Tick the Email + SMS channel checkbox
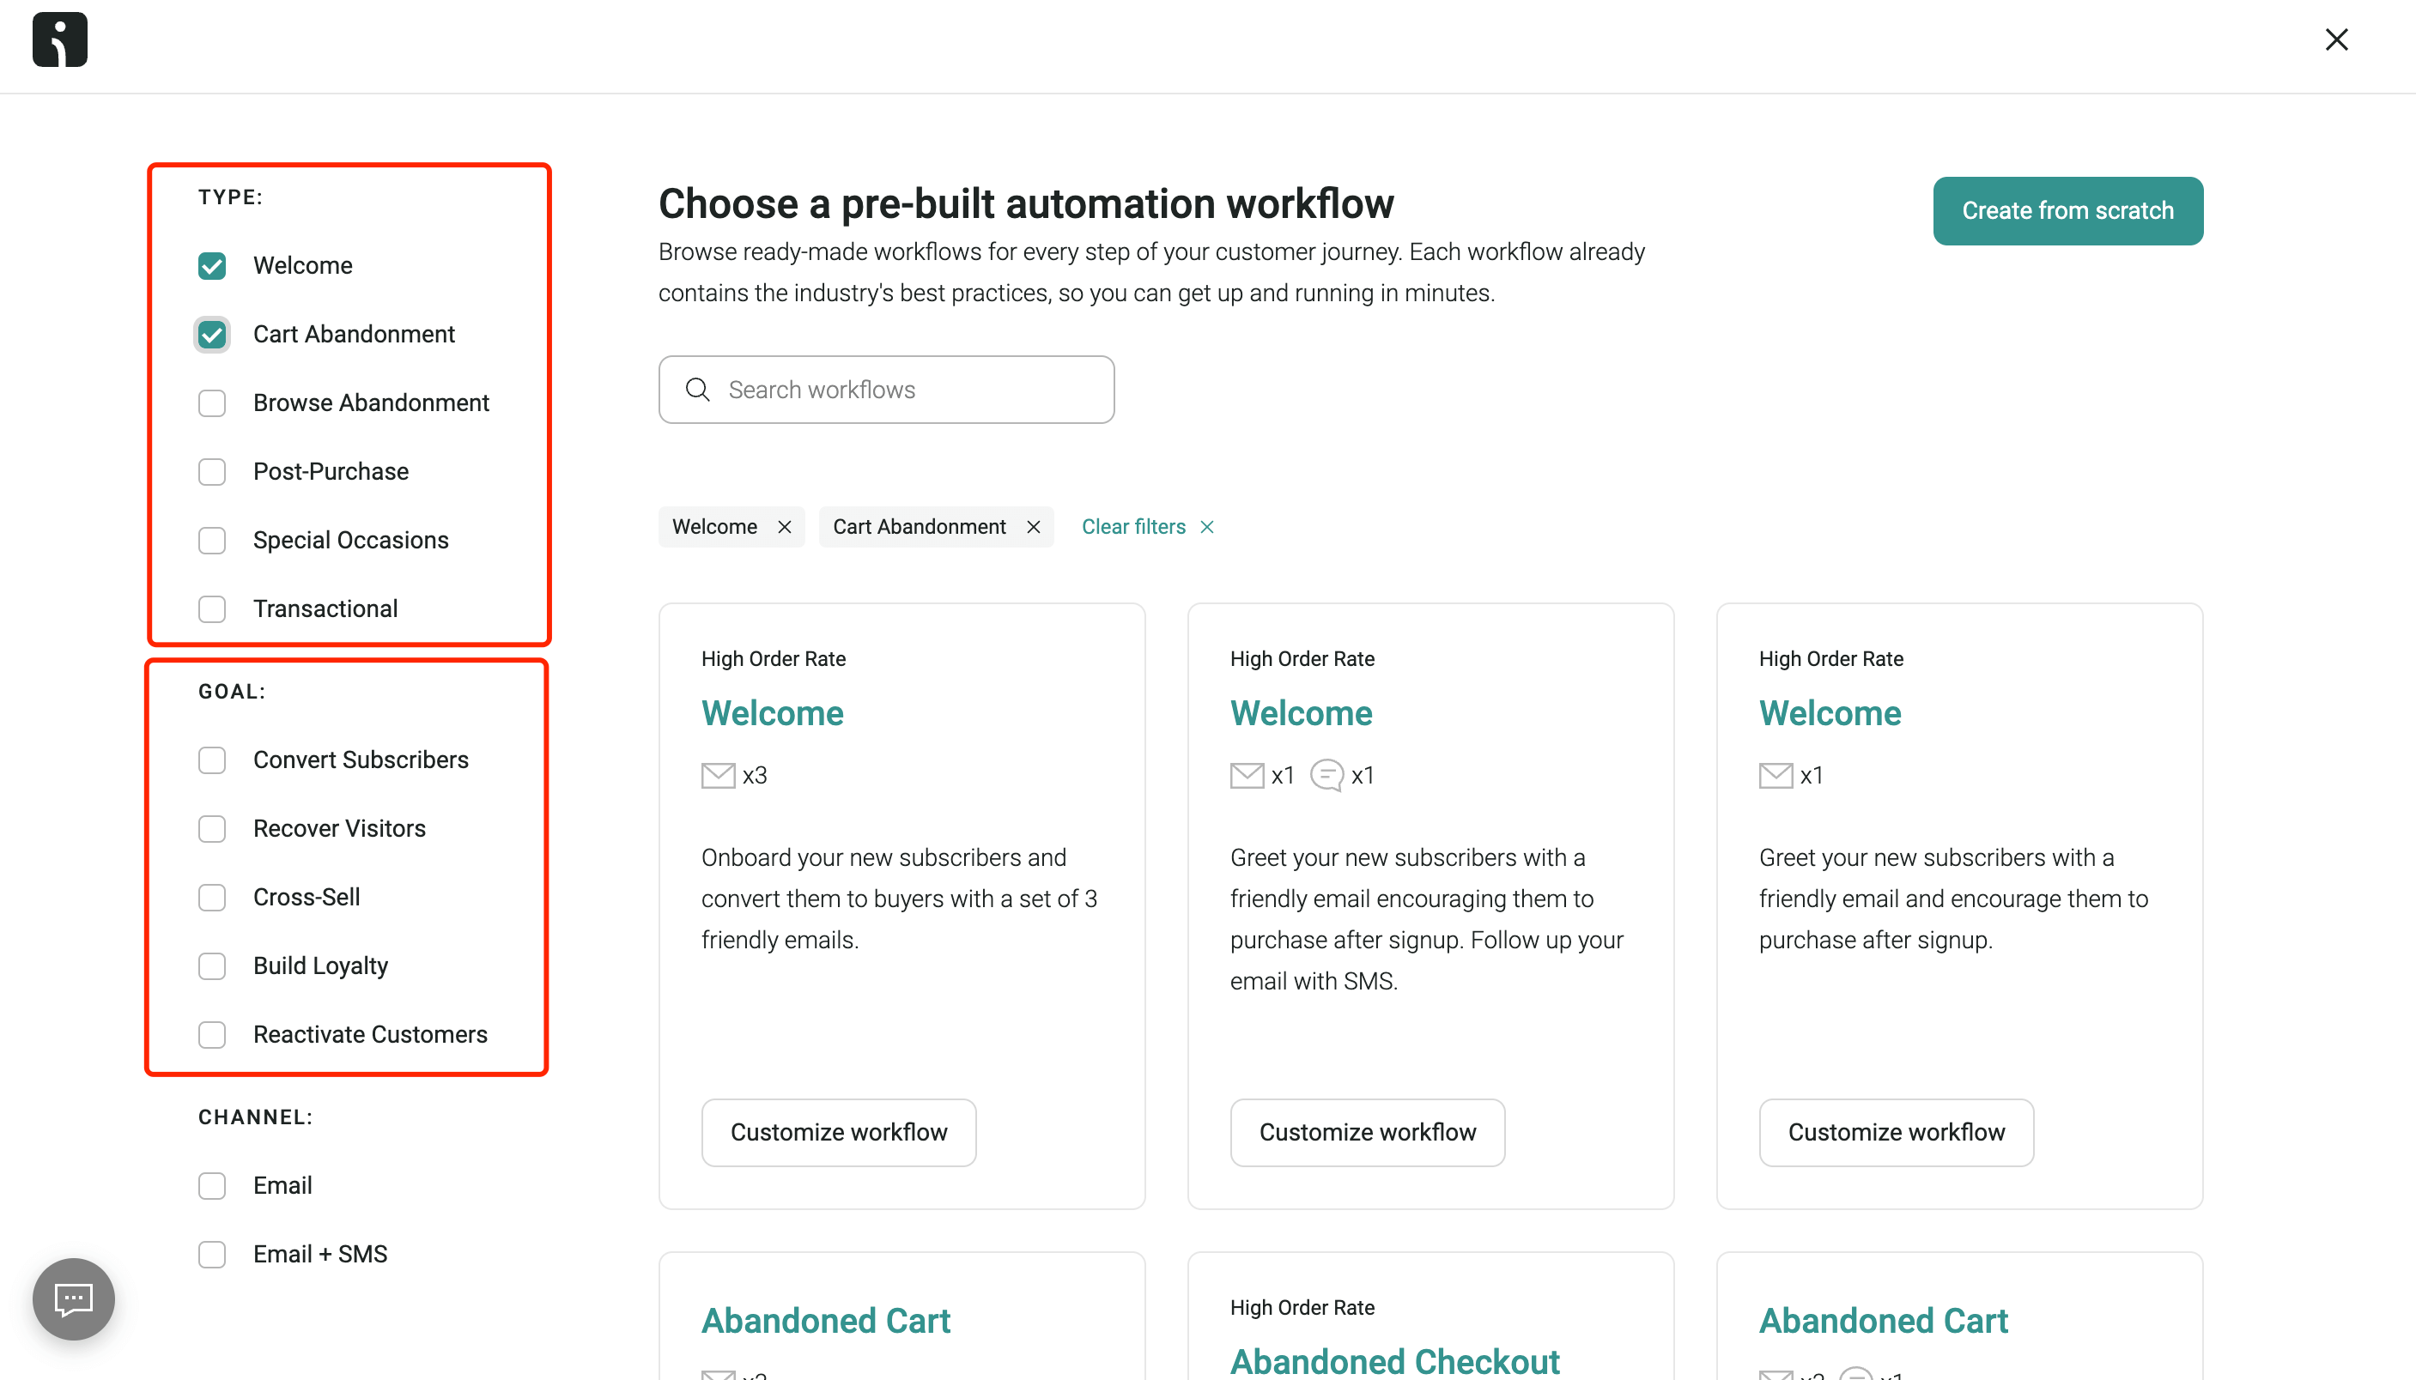 [x=211, y=1254]
